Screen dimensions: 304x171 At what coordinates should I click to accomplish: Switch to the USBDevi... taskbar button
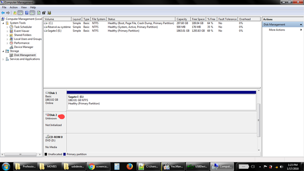198,167
